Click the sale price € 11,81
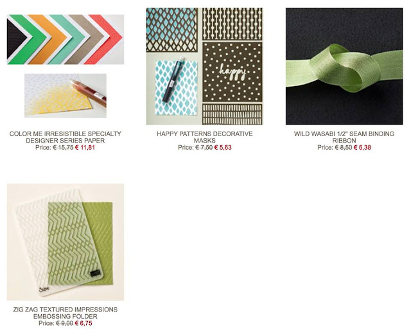The image size is (411, 334). coord(85,148)
